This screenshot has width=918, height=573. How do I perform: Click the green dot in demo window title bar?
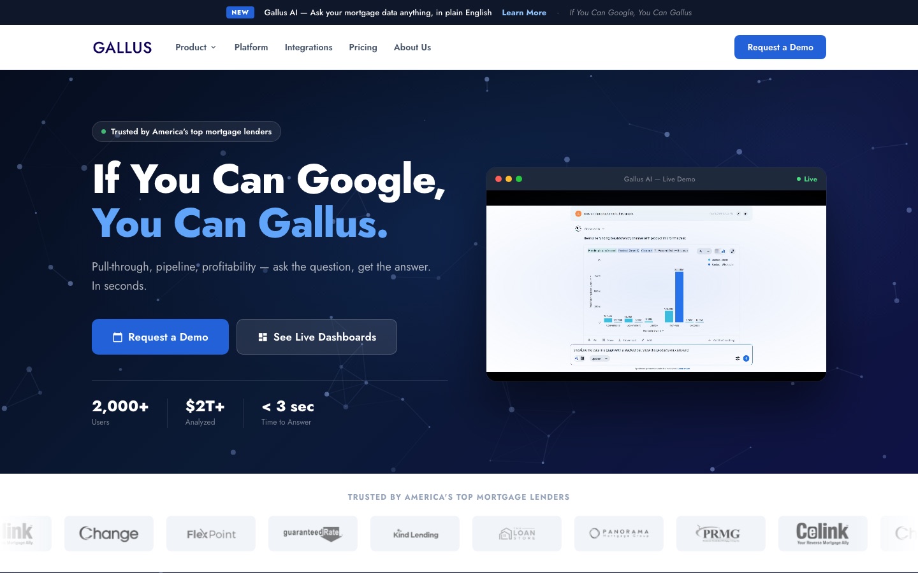click(519, 179)
